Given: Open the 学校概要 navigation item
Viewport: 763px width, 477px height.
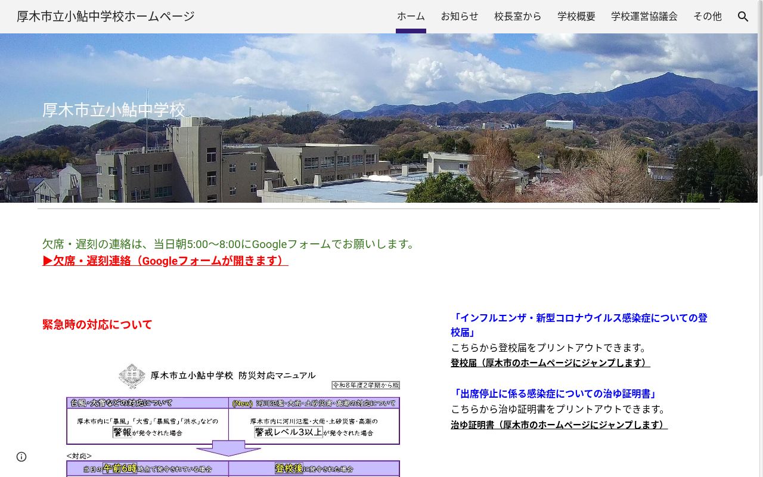Looking at the screenshot, I should [576, 17].
